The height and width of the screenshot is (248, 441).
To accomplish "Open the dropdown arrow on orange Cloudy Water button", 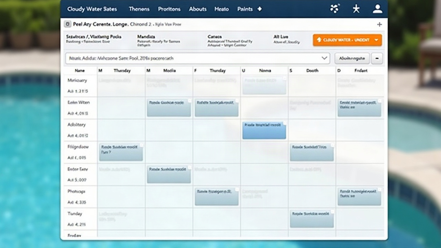I will 376,40.
